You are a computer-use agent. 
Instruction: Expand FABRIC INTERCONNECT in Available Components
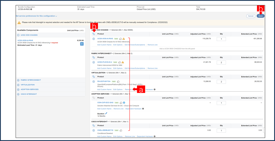[x=18, y=80]
